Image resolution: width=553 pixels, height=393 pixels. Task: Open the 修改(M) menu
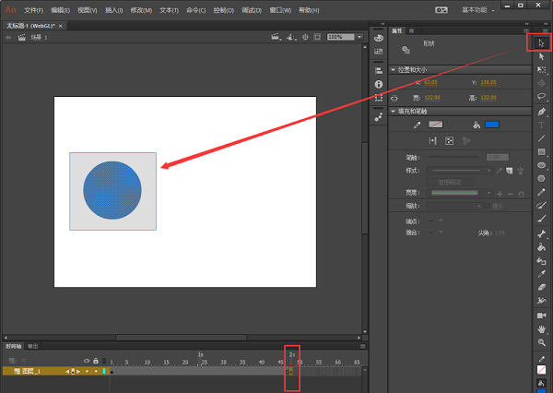pos(142,9)
